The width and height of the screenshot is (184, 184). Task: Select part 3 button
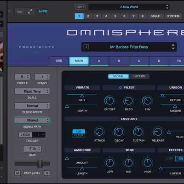coord(97,16)
